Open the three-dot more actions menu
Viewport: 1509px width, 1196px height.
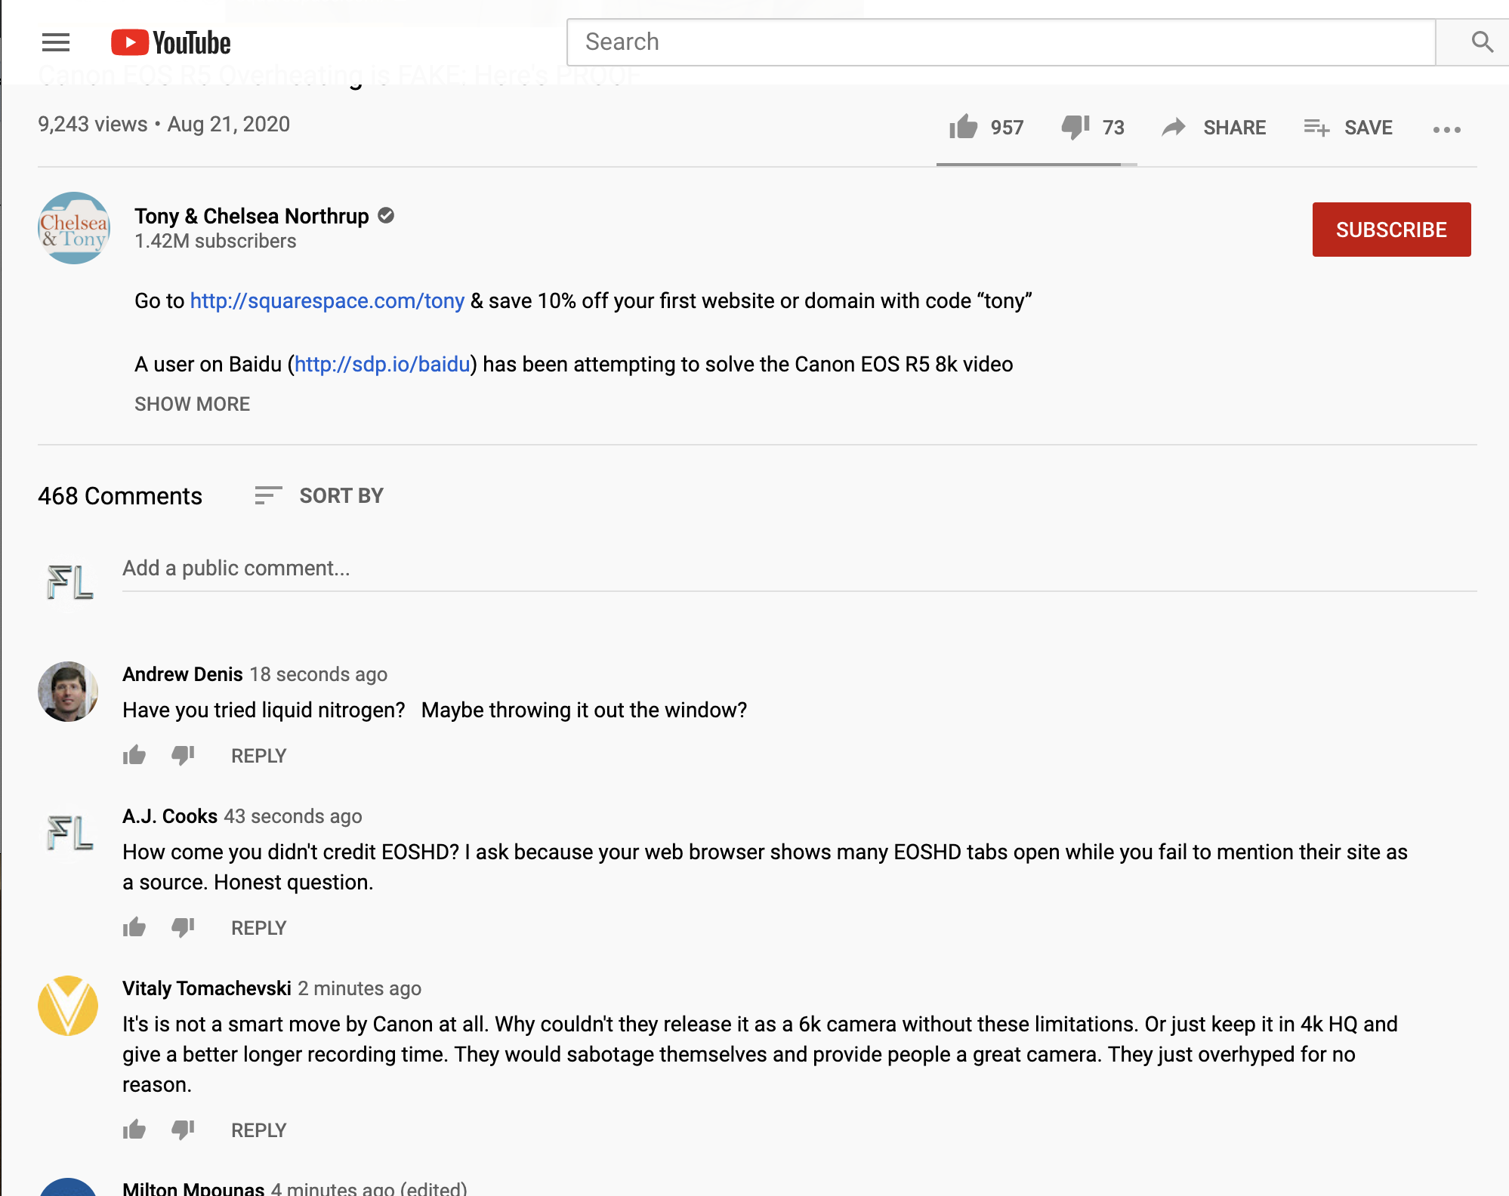(1446, 129)
